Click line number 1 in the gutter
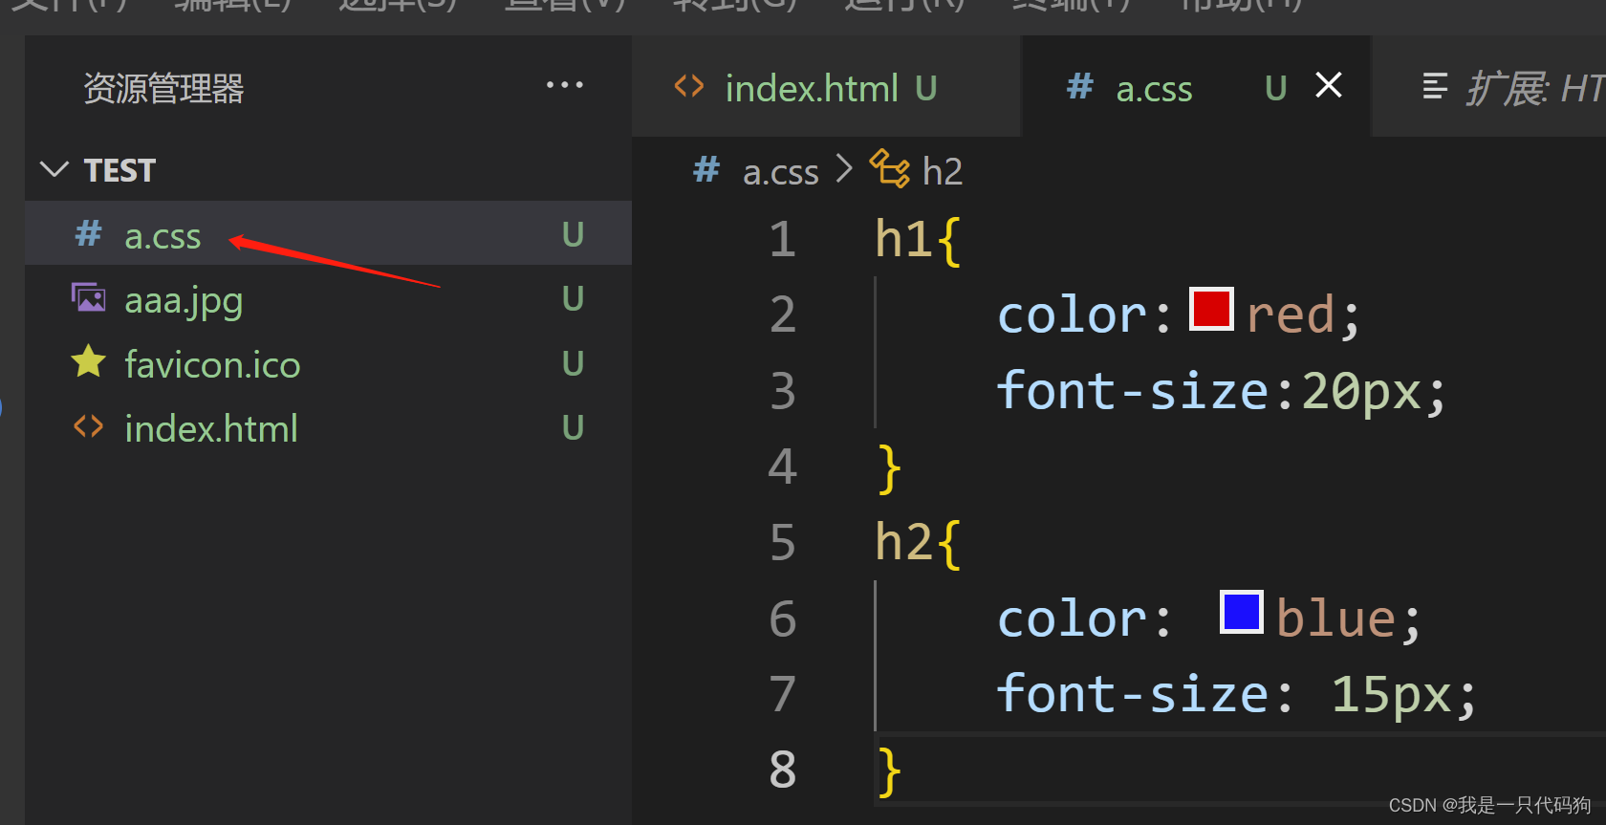The width and height of the screenshot is (1606, 825). pyautogui.click(x=782, y=239)
